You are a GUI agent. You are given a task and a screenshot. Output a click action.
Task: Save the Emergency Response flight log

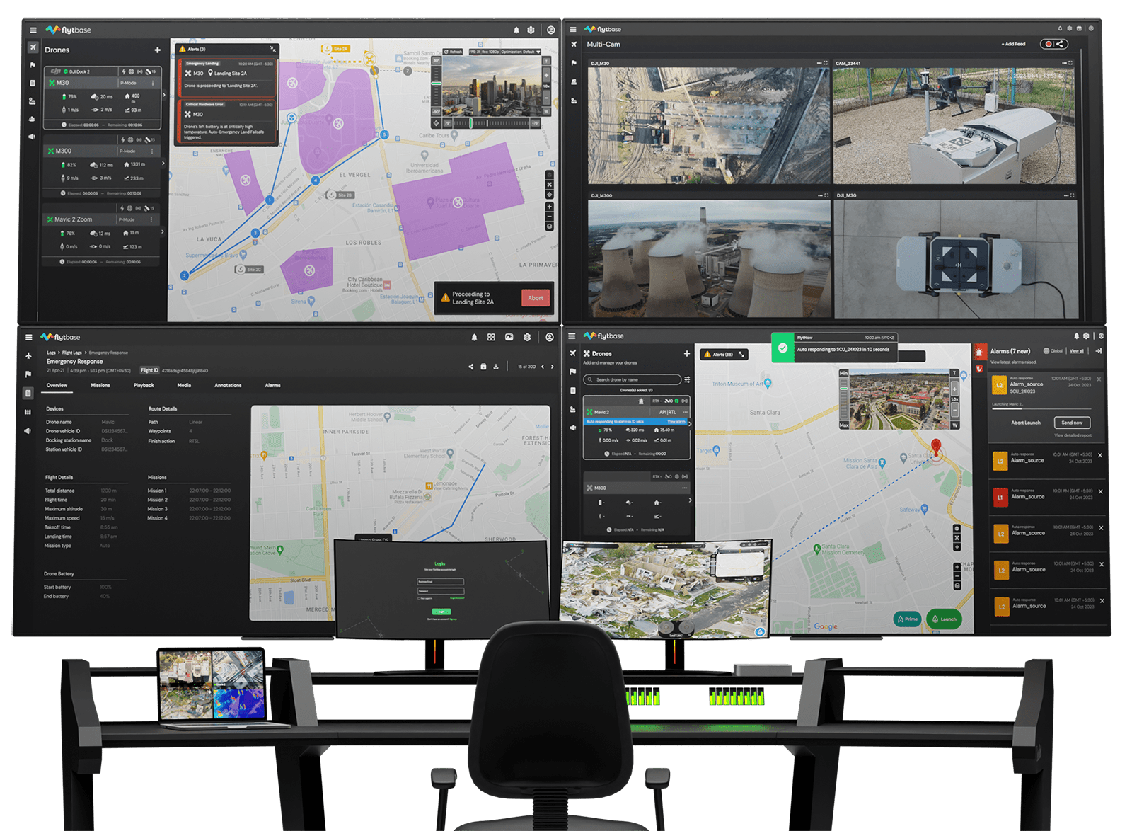[483, 367]
